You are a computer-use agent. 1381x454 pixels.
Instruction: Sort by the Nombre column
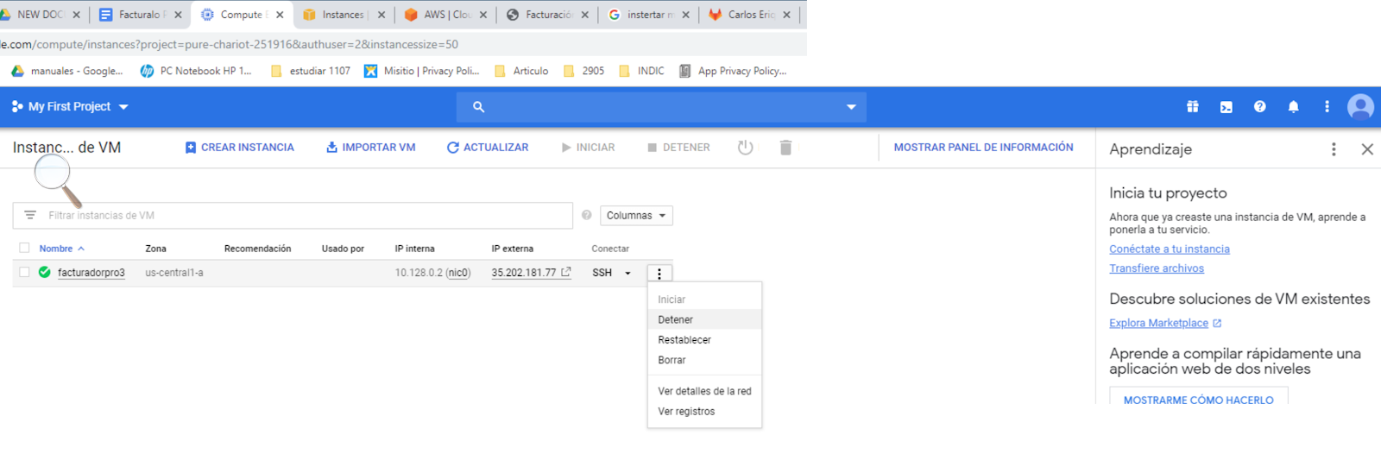pyautogui.click(x=61, y=249)
